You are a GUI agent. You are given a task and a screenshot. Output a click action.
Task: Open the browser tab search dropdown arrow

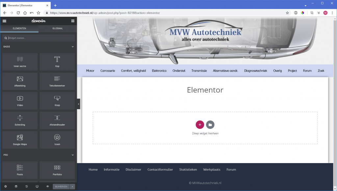click(x=305, y=6)
